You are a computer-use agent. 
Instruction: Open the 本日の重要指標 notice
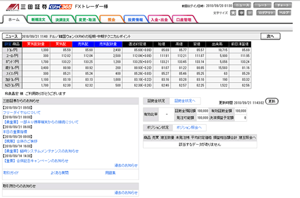click(x=15, y=132)
